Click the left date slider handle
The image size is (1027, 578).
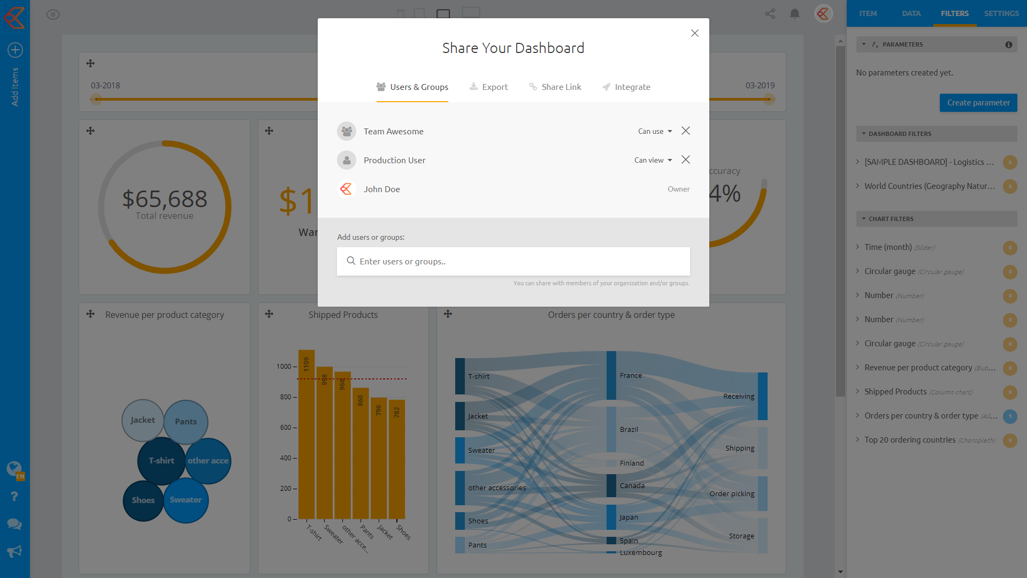pyautogui.click(x=96, y=99)
